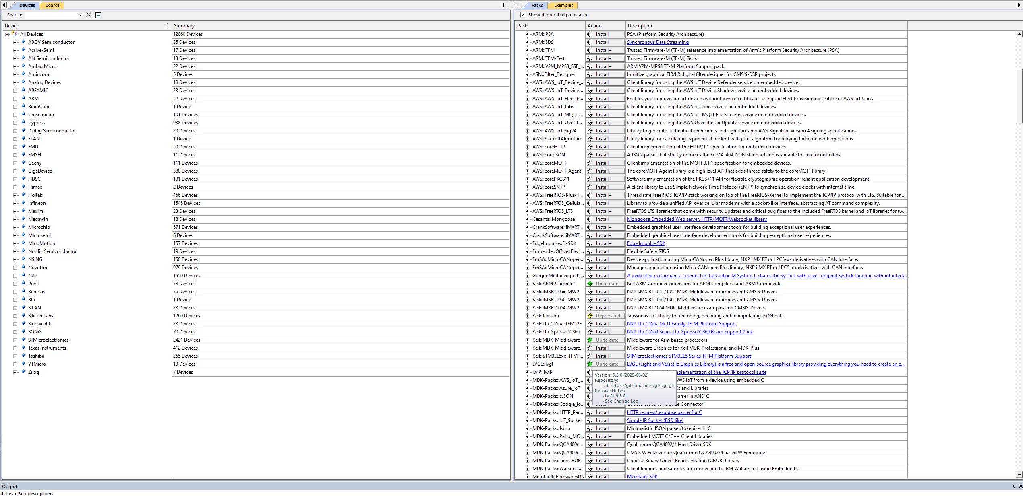Open NXP LPC55S6x MCU Family TF-M link
This screenshot has width=1023, height=496.
coord(681,324)
